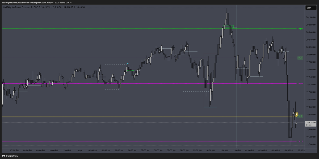Click the NASDAQ 100 E-mini Futures symbol title
The image size is (319, 159).
(16, 7)
